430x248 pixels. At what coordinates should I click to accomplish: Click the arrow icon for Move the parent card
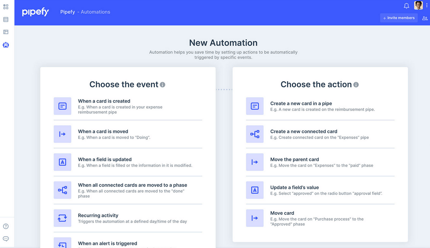255,162
